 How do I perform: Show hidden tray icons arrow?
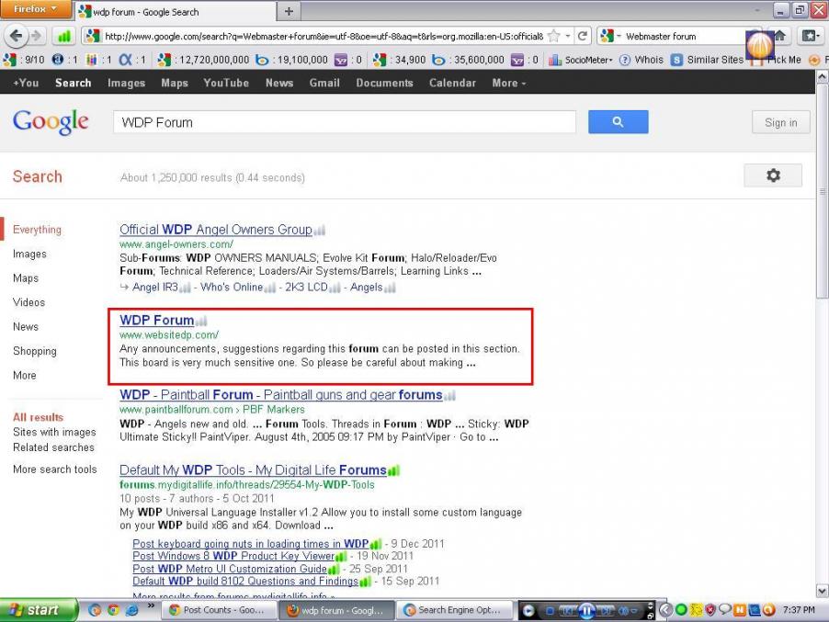tap(665, 610)
